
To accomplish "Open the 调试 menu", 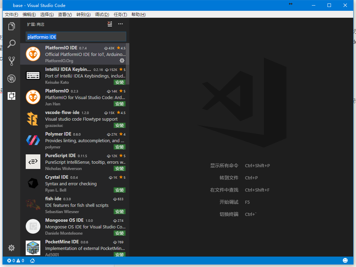I will (x=102, y=14).
